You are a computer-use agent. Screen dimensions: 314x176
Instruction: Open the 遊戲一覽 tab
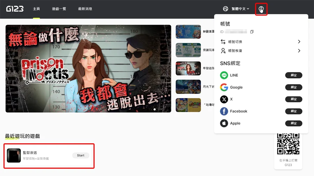pyautogui.click(x=59, y=9)
